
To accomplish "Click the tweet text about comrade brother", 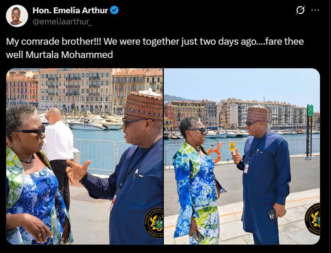I will pyautogui.click(x=155, y=48).
